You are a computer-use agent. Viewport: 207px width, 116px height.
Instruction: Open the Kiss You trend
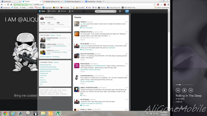pyautogui.click(x=43, y=80)
